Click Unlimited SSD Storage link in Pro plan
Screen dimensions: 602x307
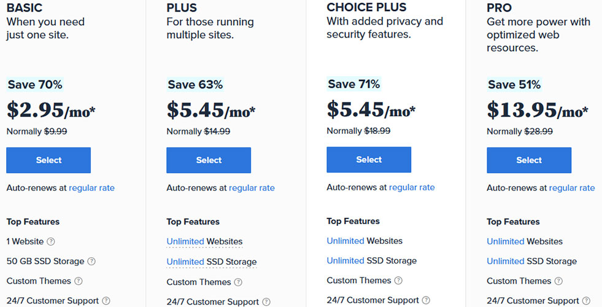tap(532, 262)
